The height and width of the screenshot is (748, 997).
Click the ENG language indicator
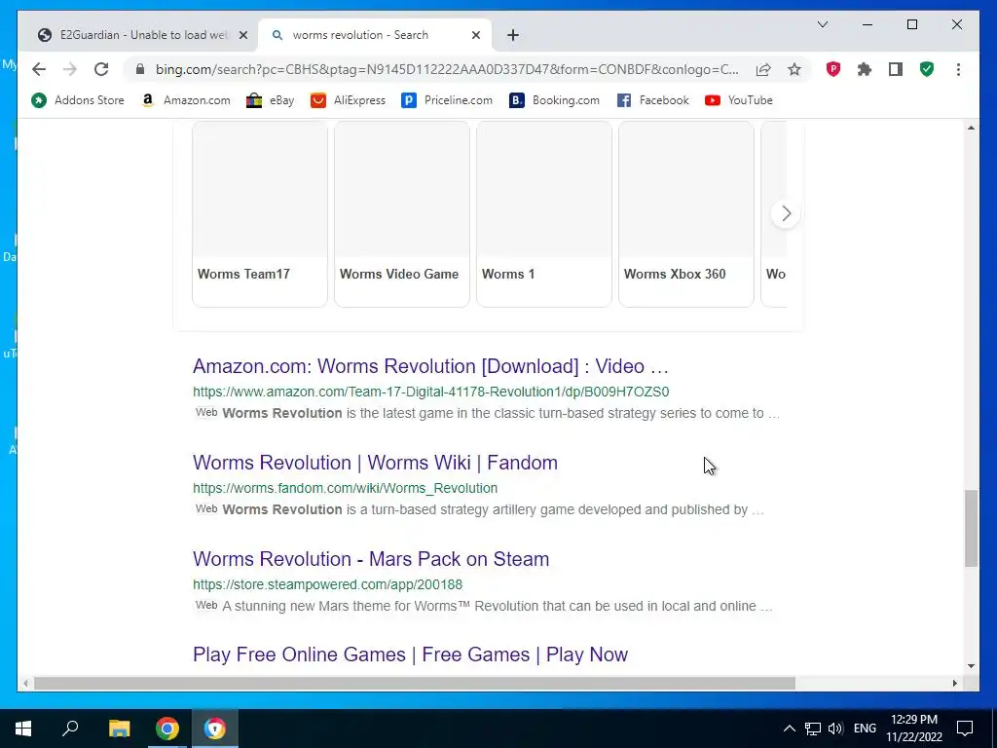coord(865,729)
